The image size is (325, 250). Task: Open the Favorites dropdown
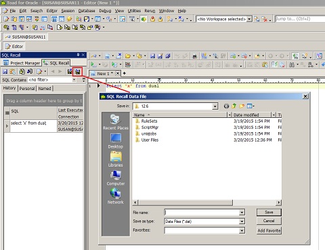pos(242,230)
